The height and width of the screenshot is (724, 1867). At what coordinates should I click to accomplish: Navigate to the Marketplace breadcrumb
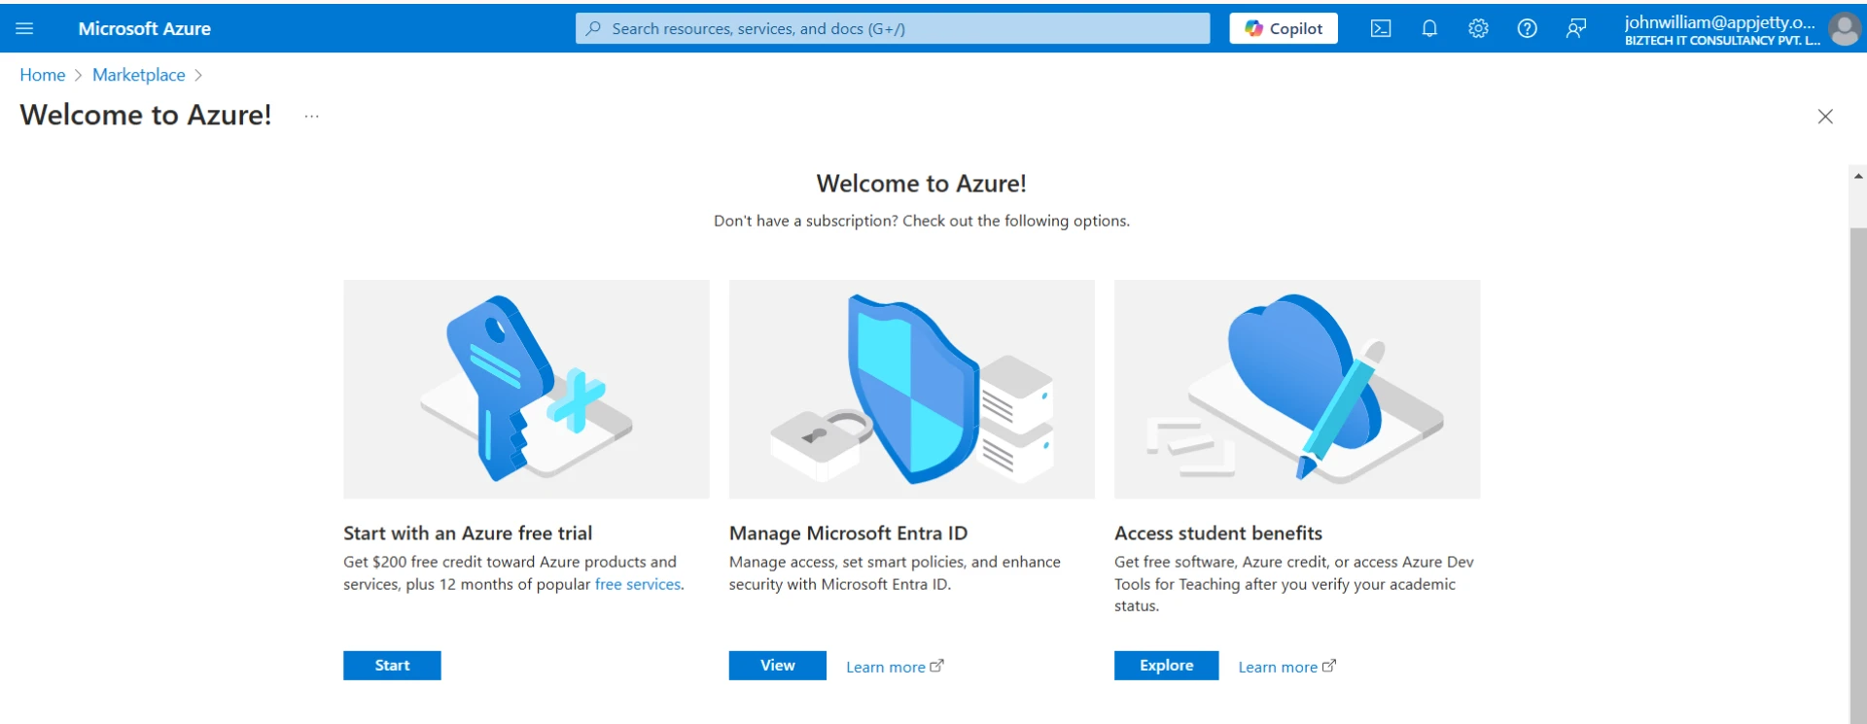[138, 75]
